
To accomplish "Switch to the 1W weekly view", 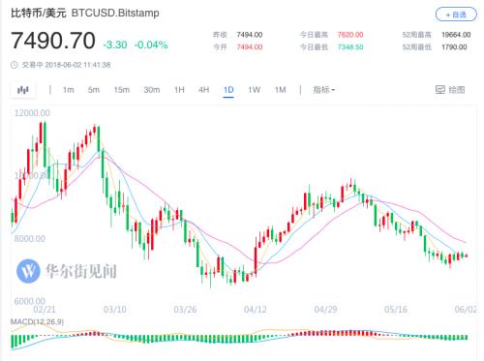I will tap(254, 90).
